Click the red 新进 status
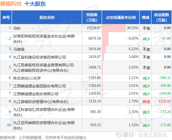Viewport: 172px width, 140px height. [x=146, y=102]
